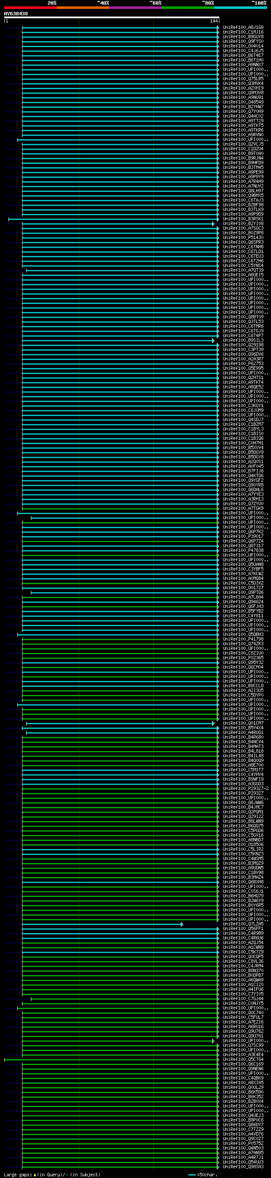Click the cyan ~100% identity legend segment
The width and height of the screenshot is (271, 1178).
(241, 7)
